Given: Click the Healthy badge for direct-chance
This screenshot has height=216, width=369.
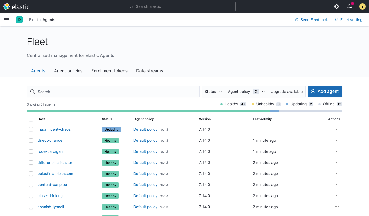Looking at the screenshot, I should click(110, 141).
